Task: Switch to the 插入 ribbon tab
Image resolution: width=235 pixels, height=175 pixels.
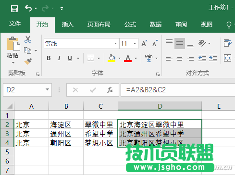Action: coord(68,25)
